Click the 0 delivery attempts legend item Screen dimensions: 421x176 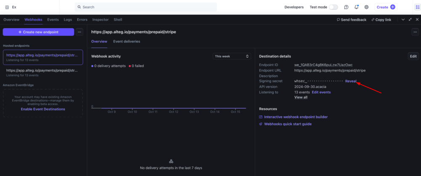click(109, 66)
